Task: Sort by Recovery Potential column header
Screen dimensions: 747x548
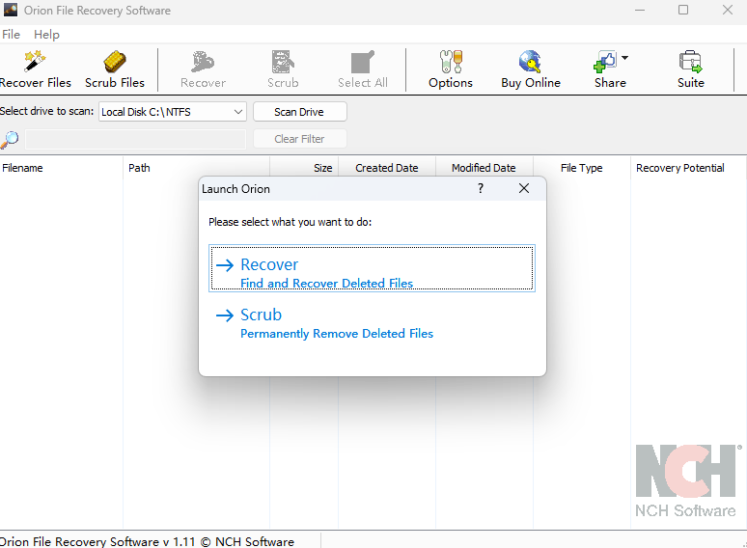Action: point(687,168)
